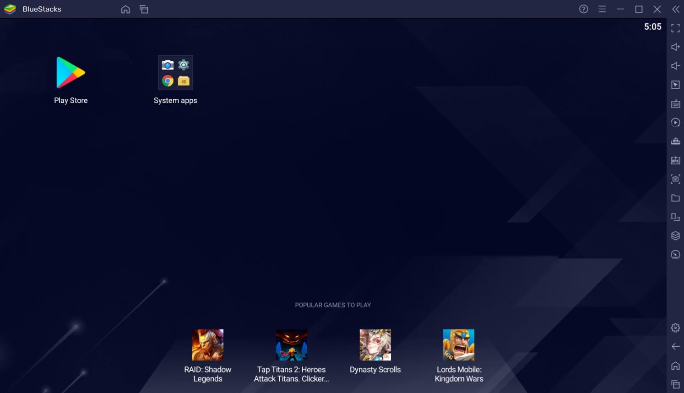The image size is (684, 393).
Task: Lower volume with the volume down icon
Action: [675, 65]
